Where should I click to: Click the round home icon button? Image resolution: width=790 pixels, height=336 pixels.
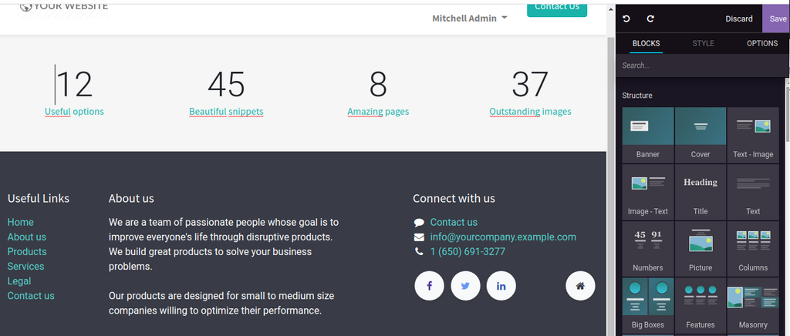point(580,286)
